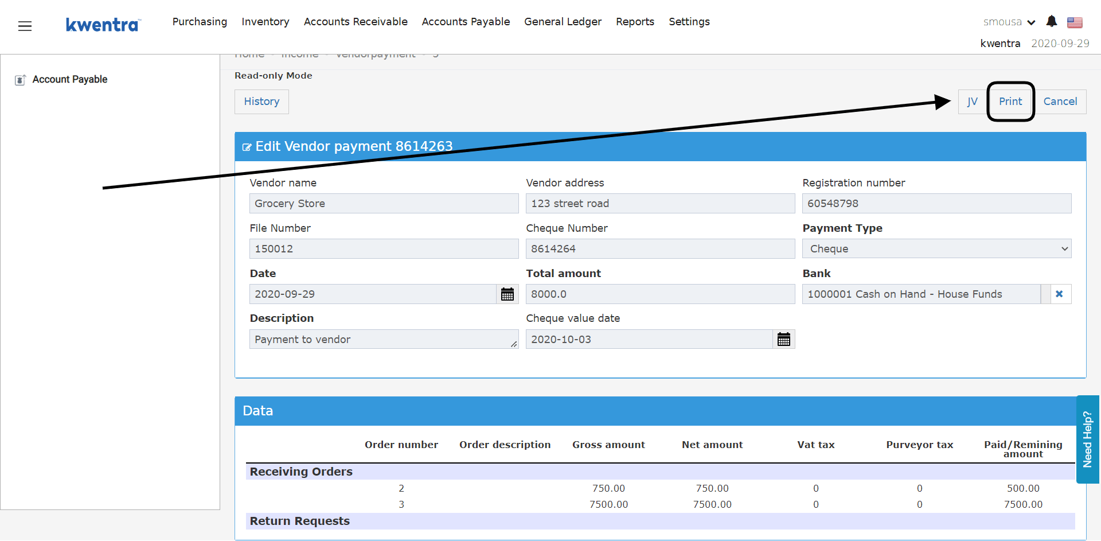
Task: Open the hamburger navigation menu
Action: coord(25,26)
